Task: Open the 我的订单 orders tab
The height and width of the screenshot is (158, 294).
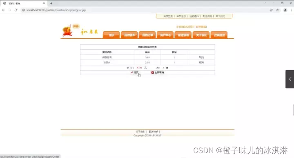Action: point(147,35)
